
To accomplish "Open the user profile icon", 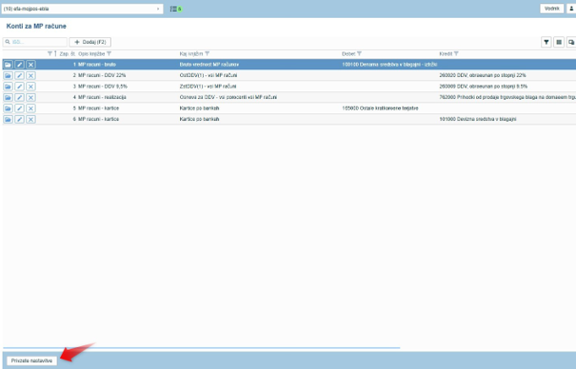I will [571, 9].
